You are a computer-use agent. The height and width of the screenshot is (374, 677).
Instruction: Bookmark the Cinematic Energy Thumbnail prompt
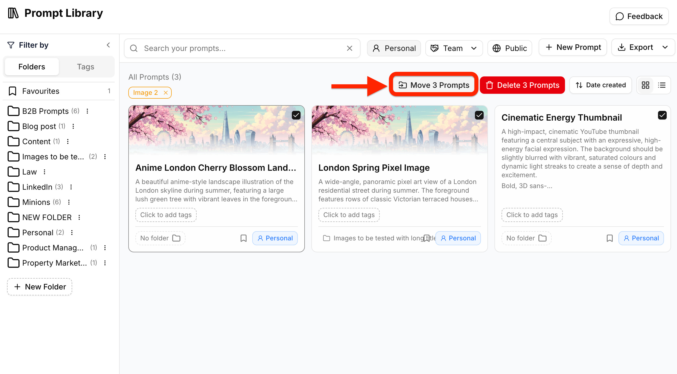610,238
